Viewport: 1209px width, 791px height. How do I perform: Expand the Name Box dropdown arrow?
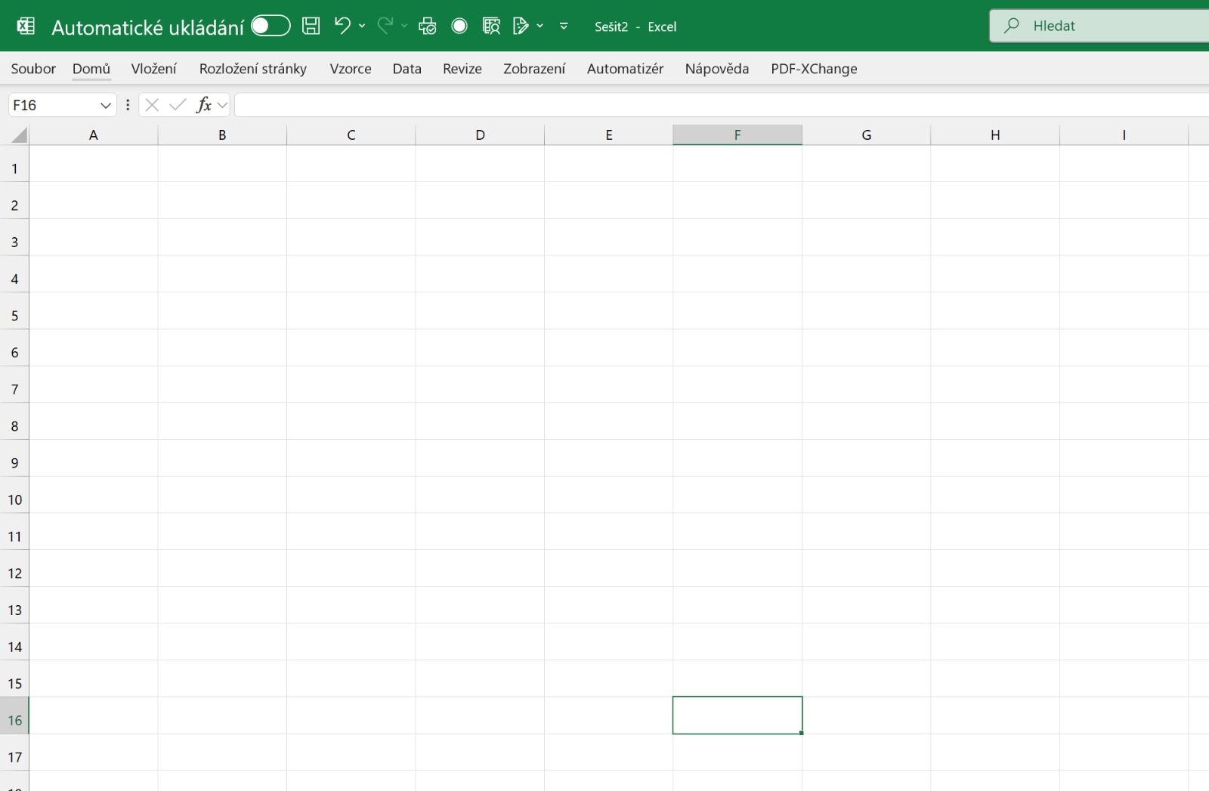pyautogui.click(x=106, y=105)
